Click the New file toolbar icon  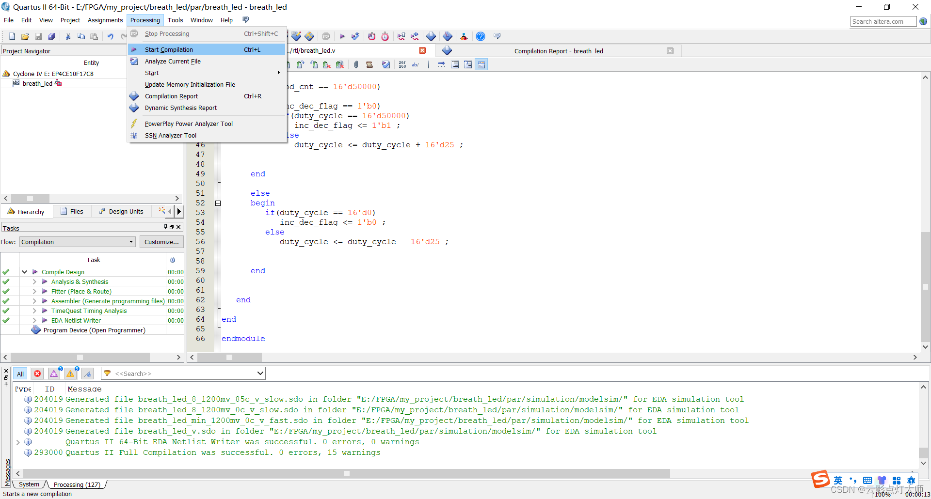point(12,36)
